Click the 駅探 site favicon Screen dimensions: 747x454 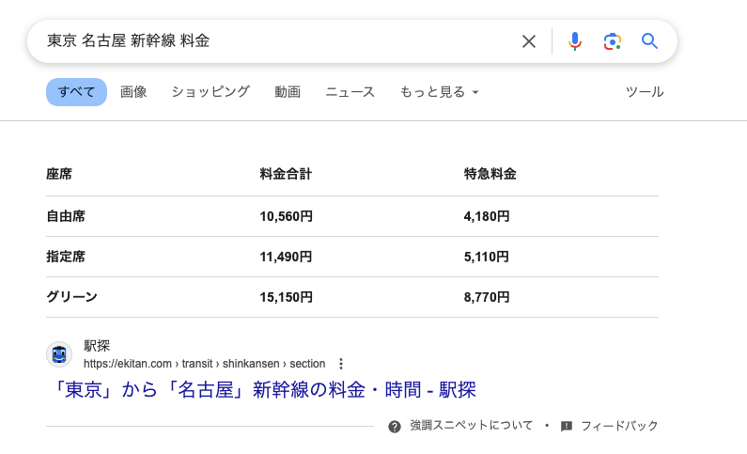coord(59,354)
